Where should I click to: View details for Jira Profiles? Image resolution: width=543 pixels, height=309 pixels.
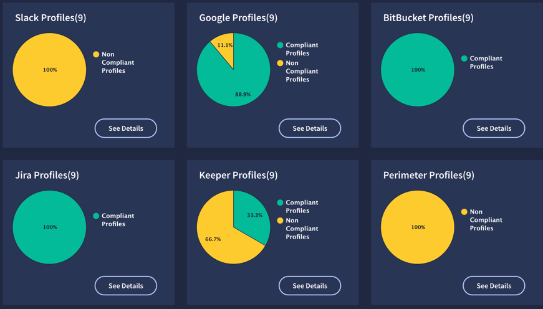tap(125, 286)
